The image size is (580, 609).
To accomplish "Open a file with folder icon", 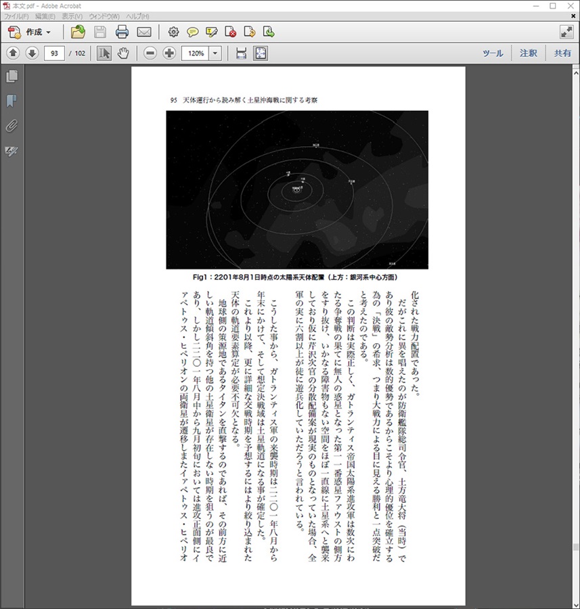I will [78, 32].
